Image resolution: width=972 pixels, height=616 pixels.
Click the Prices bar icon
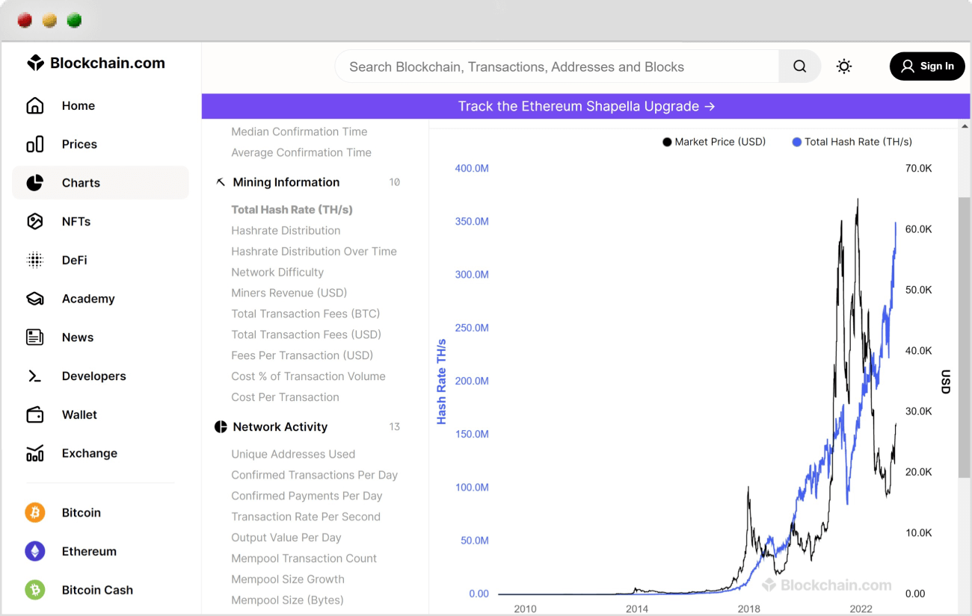tap(35, 144)
